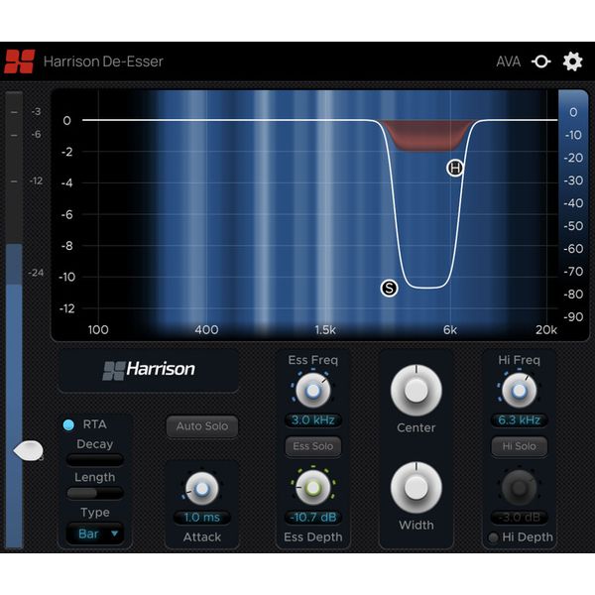Click the red gain reduction region
The width and height of the screenshot is (595, 595).
[428, 136]
